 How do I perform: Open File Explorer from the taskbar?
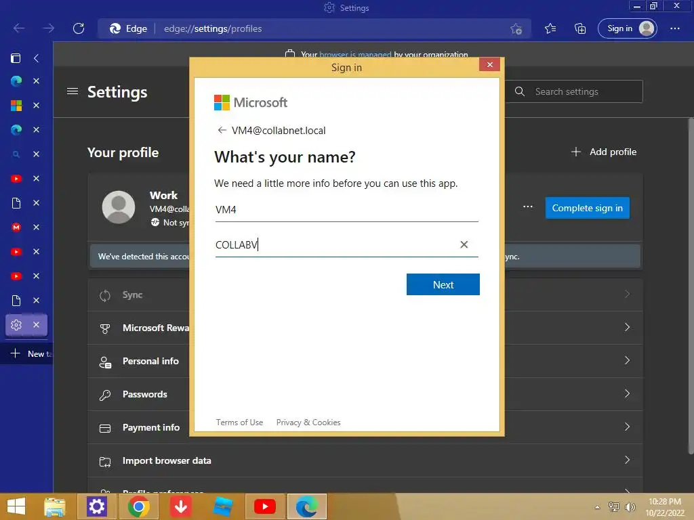pyautogui.click(x=54, y=506)
